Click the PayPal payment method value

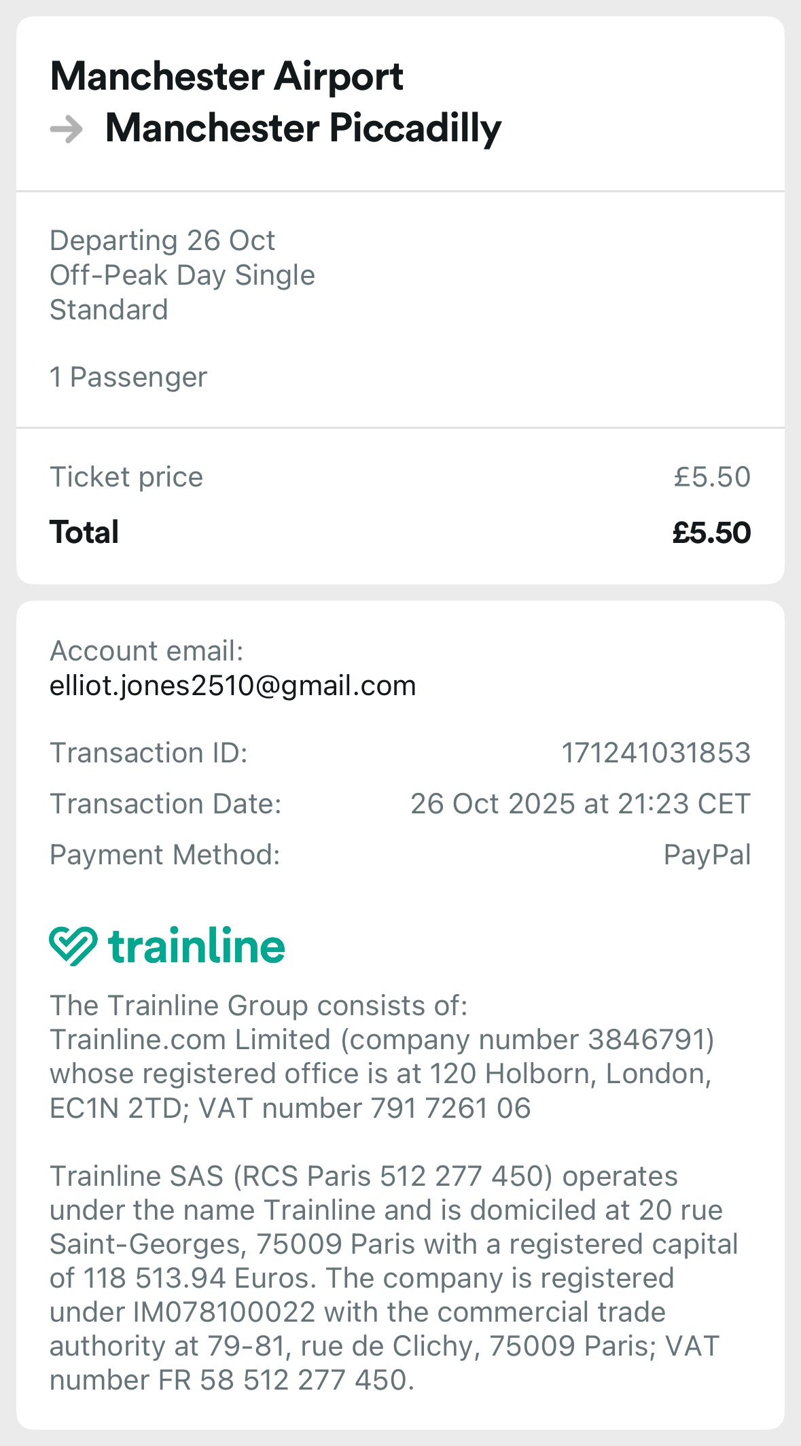707,855
